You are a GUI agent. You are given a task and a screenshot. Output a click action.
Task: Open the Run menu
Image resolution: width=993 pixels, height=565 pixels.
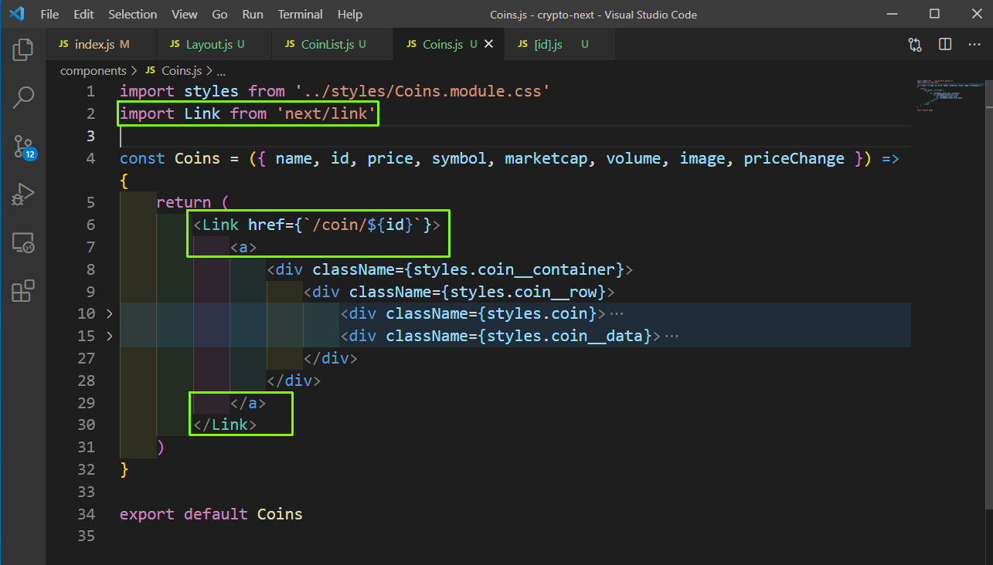[252, 15]
